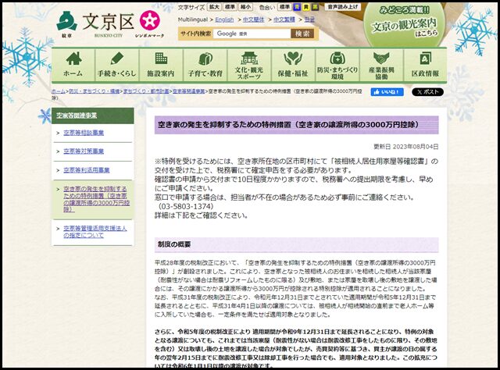The height and width of the screenshot is (370, 500).
Task: Enlarge text with 拡大 button
Action: (214, 7)
